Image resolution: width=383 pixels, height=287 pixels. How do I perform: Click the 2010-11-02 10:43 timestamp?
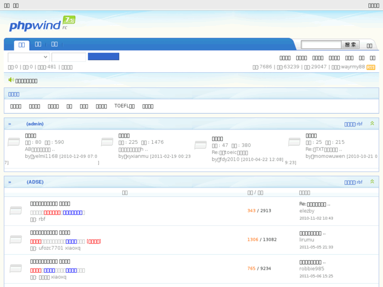tap(316, 219)
